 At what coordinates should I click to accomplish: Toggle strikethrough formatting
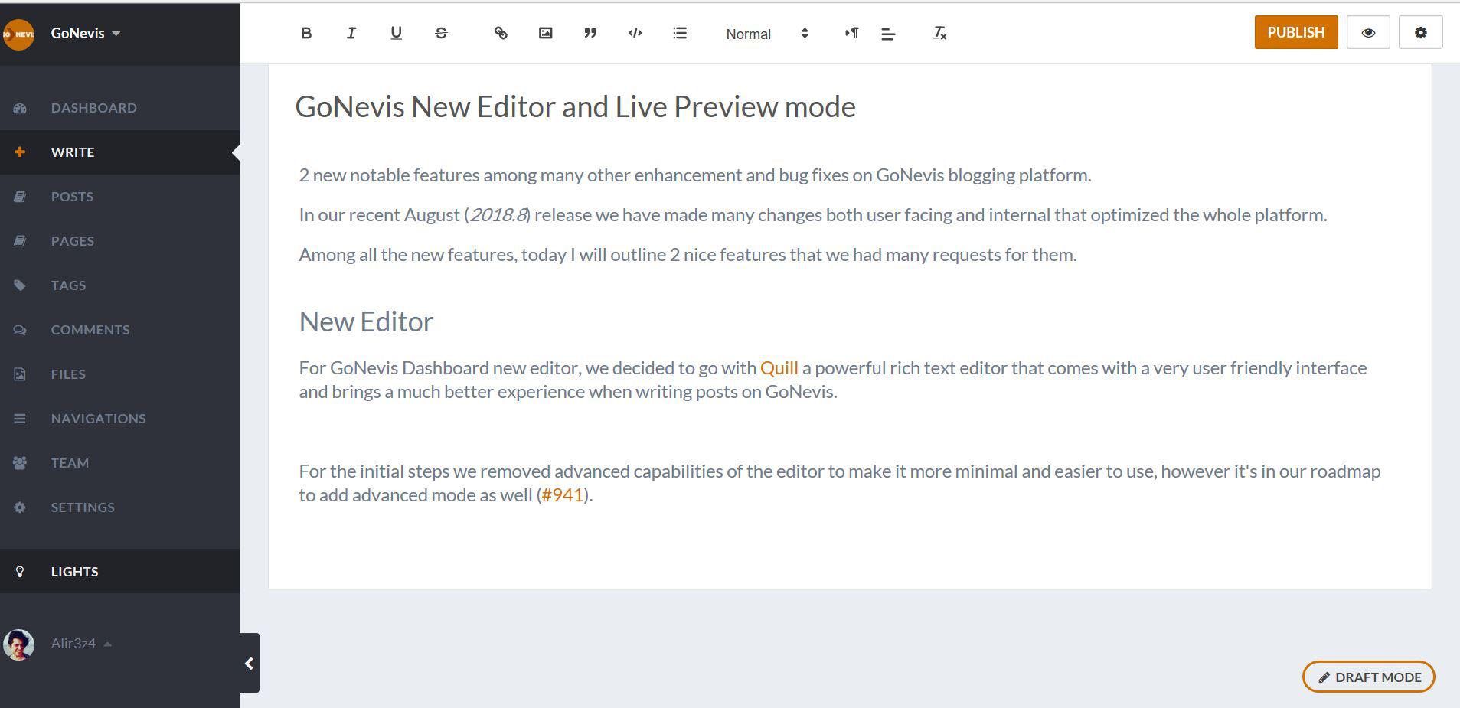click(x=441, y=33)
